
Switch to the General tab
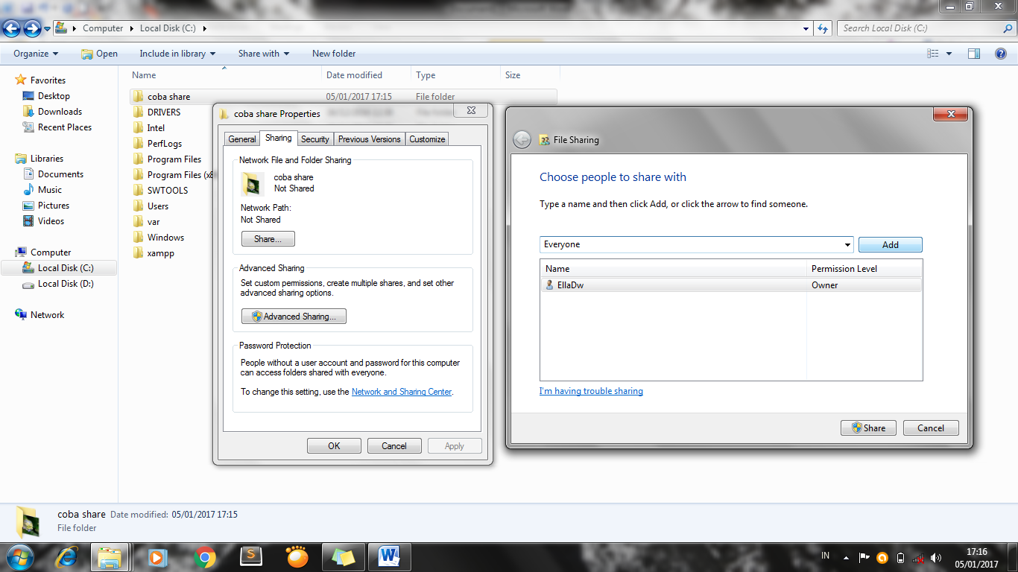[x=242, y=139]
